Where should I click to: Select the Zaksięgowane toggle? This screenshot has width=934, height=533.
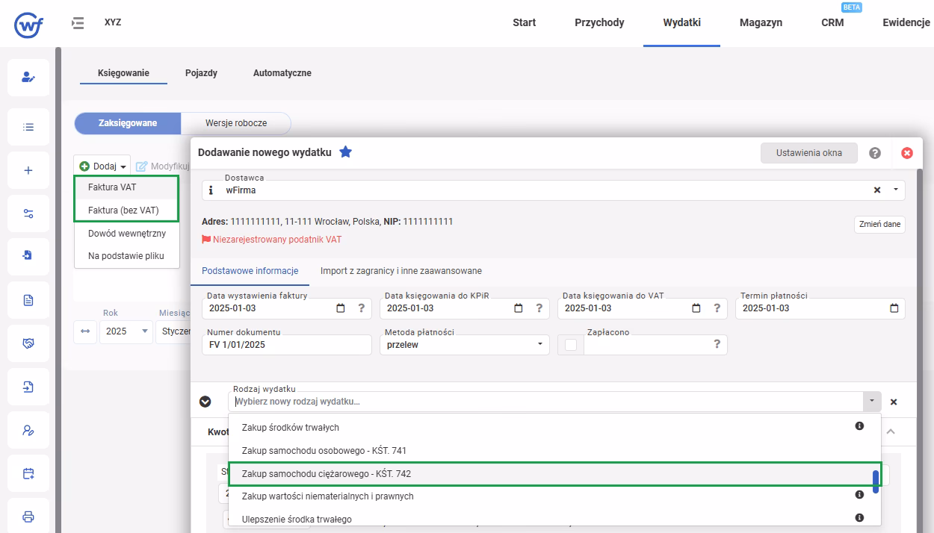[127, 123]
